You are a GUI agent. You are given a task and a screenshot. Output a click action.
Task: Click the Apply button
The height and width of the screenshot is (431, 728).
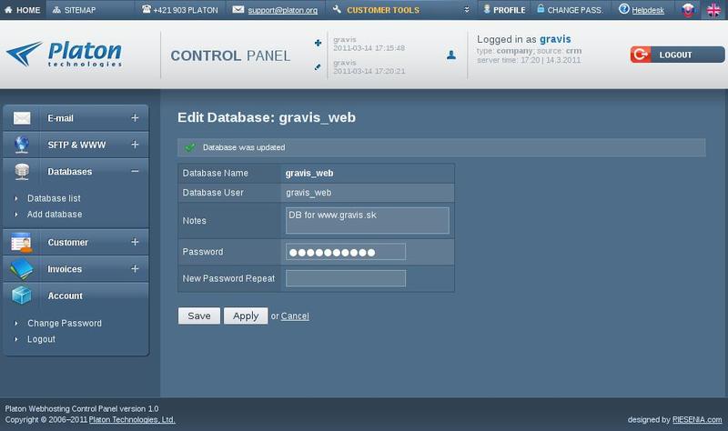pos(246,316)
